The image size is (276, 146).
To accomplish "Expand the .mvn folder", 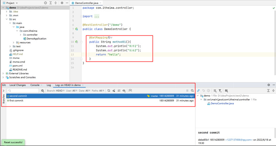I will 6,15.
